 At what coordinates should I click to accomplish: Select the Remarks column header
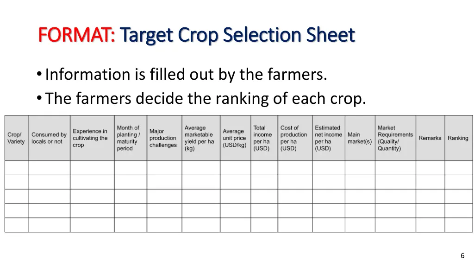pos(430,138)
